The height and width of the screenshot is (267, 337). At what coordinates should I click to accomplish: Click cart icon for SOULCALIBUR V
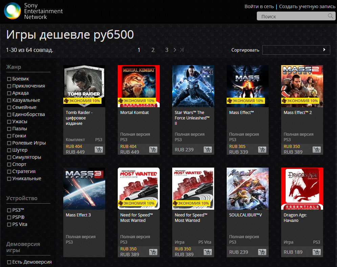[x=262, y=252]
